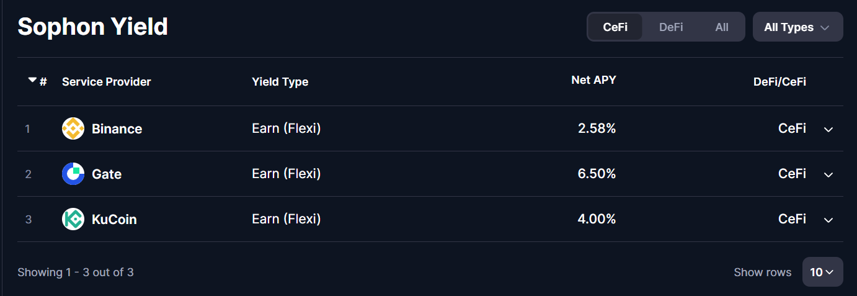
Task: Expand the KuCoin row chevron
Action: pyautogui.click(x=828, y=220)
